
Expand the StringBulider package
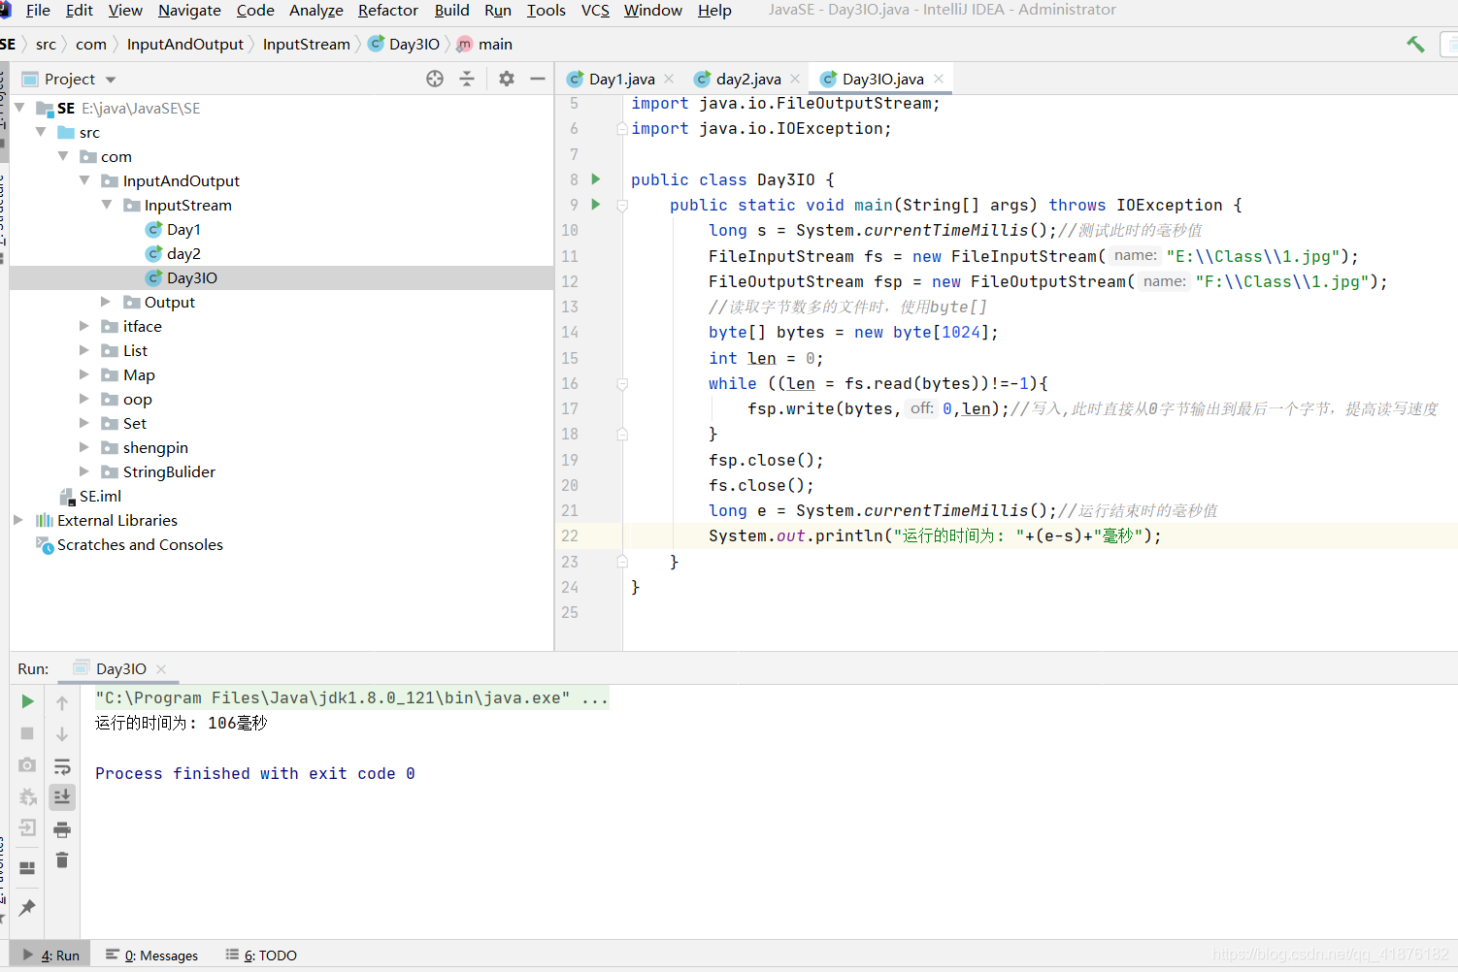(x=84, y=471)
